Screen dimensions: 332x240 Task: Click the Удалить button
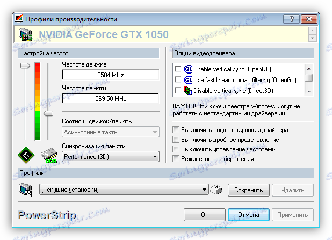pyautogui.click(x=293, y=190)
